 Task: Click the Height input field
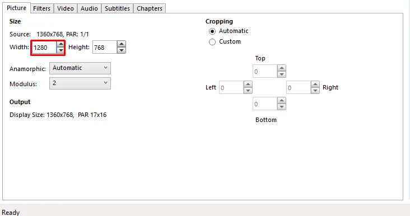(105, 47)
